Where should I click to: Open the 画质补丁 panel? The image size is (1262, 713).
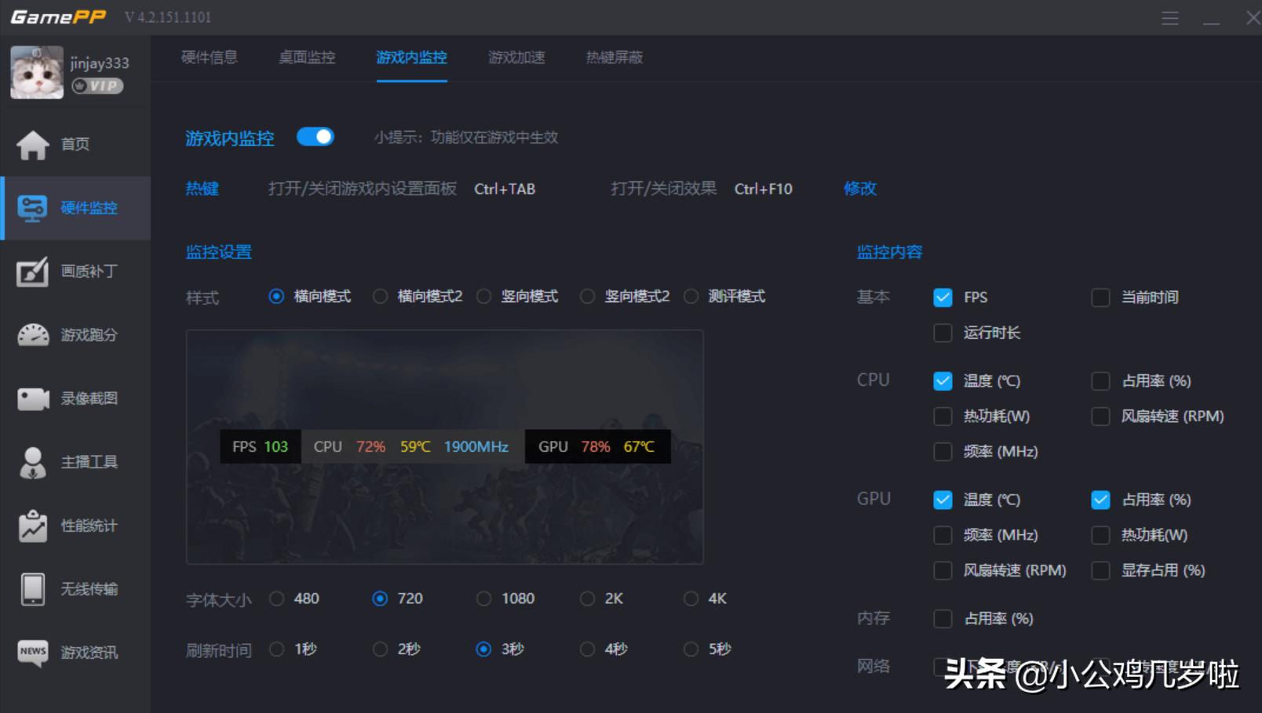tap(75, 271)
